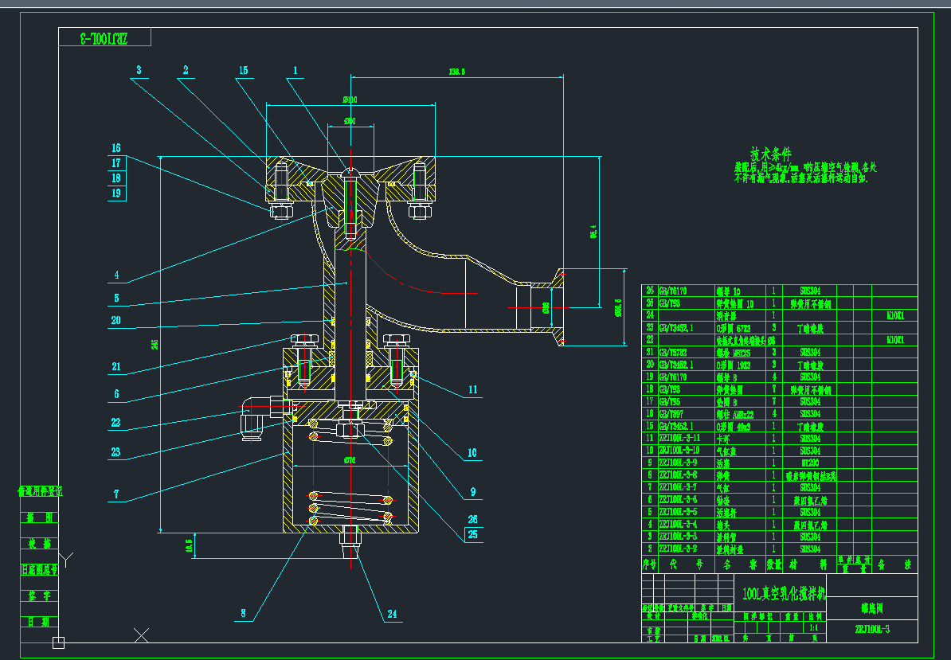The height and width of the screenshot is (660, 951).
Task: Click the 日期 cell in left margin strip
Action: pyautogui.click(x=40, y=621)
